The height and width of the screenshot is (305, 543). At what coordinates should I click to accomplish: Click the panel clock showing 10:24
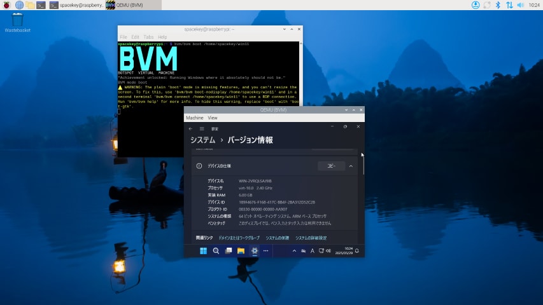pos(534,5)
